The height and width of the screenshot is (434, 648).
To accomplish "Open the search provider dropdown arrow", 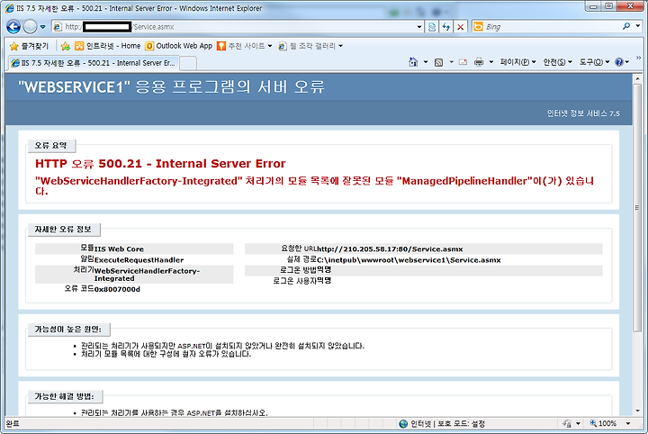I will pyautogui.click(x=638, y=26).
